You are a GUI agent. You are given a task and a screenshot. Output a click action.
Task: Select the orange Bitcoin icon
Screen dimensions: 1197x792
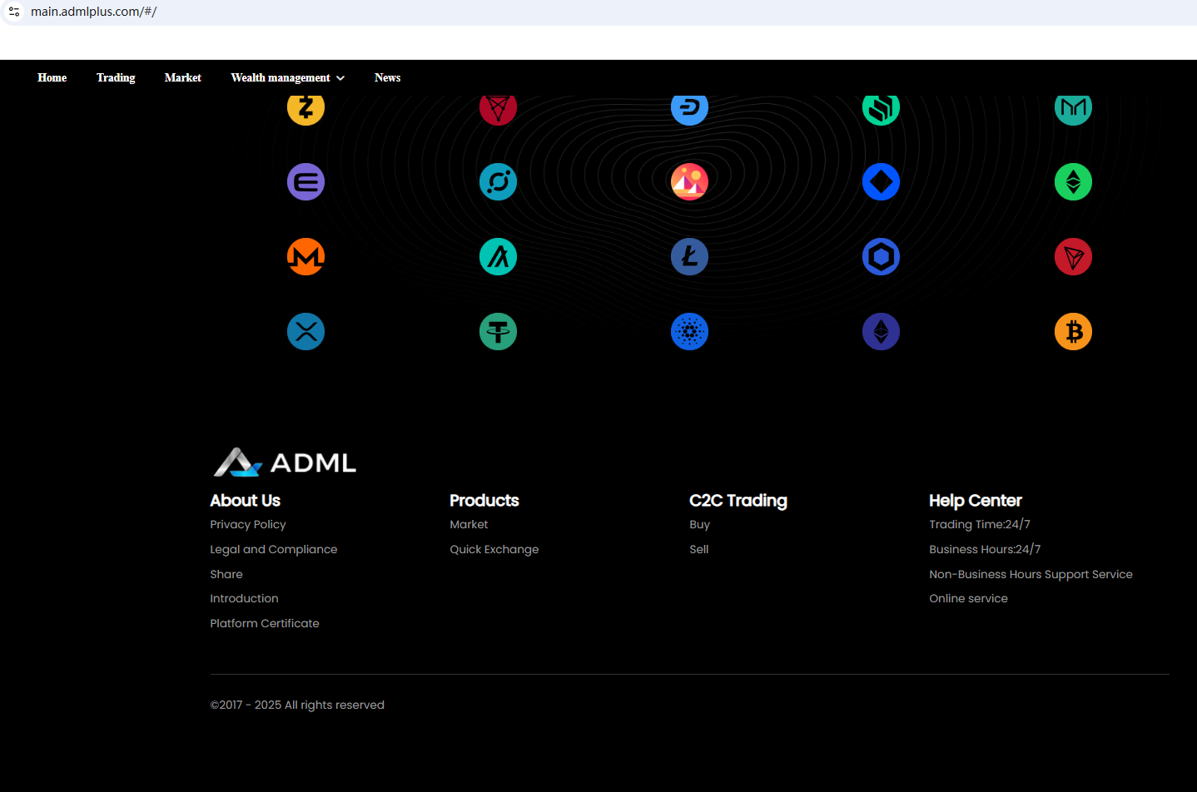[1073, 332]
